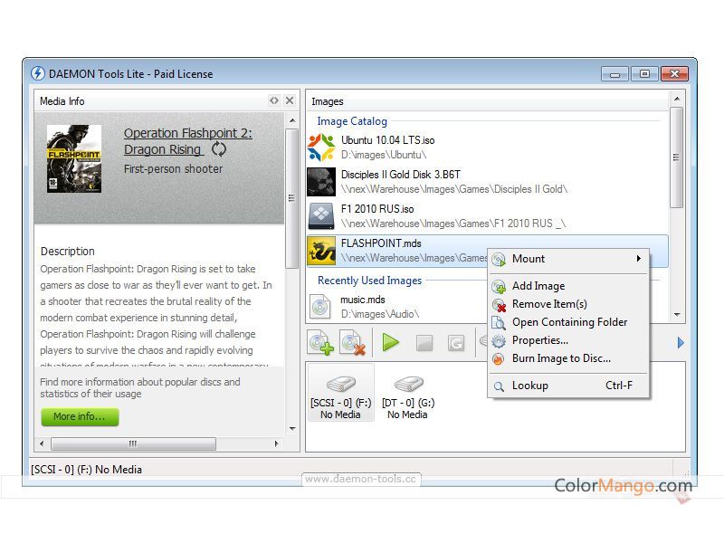Click the music.mds disc icon
724x543 pixels.
(x=321, y=306)
